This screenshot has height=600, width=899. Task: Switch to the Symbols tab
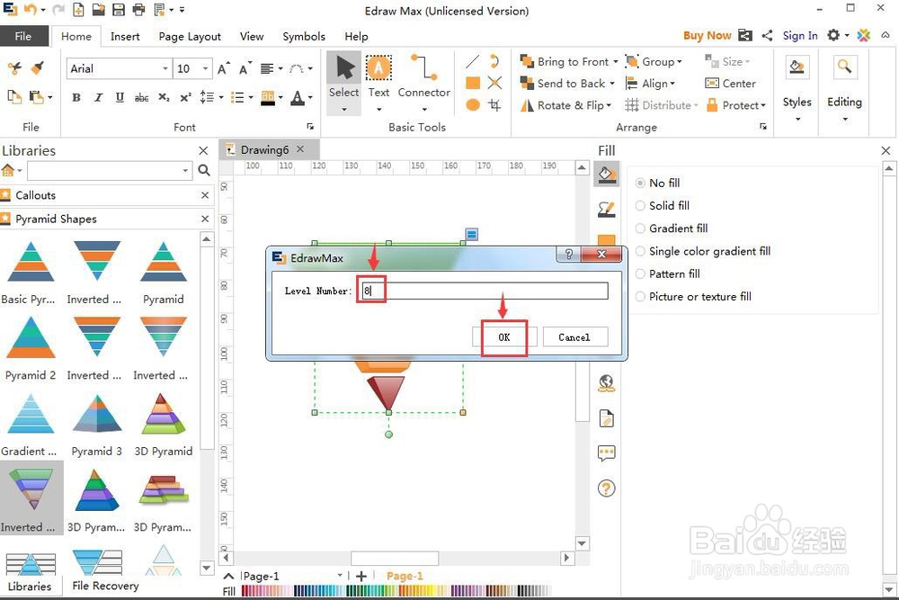pyautogui.click(x=304, y=36)
